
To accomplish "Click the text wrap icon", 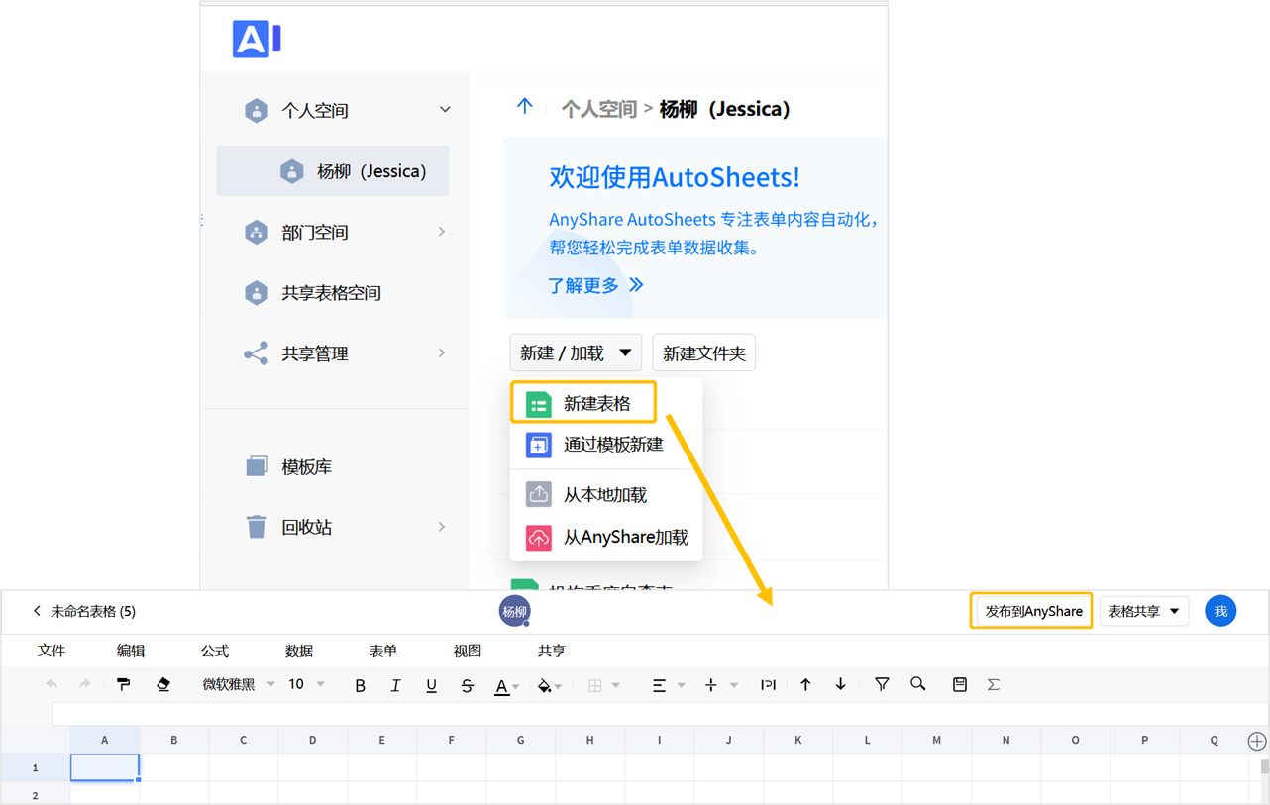I will [x=768, y=684].
